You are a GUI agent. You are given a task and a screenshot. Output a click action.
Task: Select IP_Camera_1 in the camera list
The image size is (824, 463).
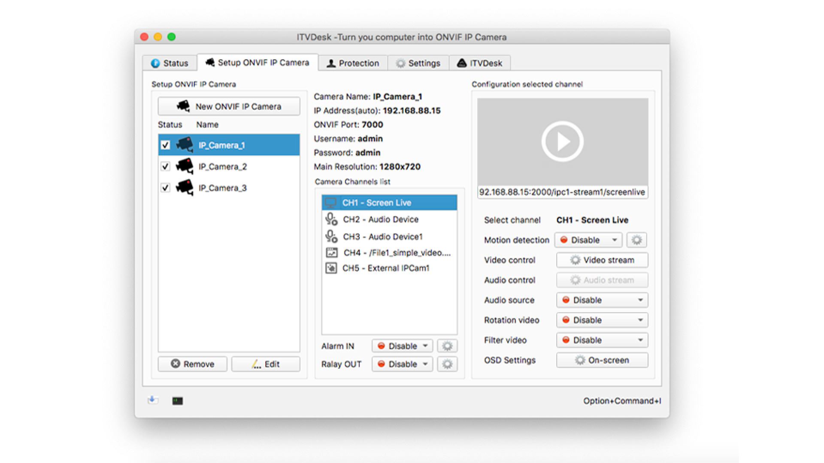(229, 145)
